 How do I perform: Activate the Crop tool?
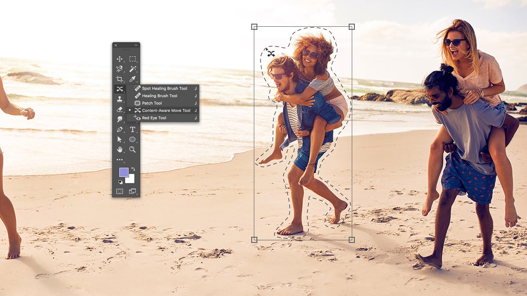tap(119, 78)
